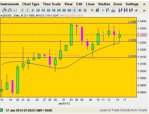Toggle the 4H timeframe button
The width and height of the screenshot is (149, 114).
[x=64, y=10]
